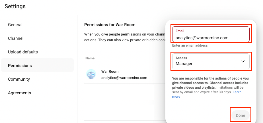Click the Name column header
Screen dimensions: 263x123
(90, 58)
